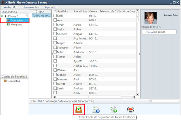Click the Akshay (C... contact name
This screenshot has width=181, height=120.
81,66
